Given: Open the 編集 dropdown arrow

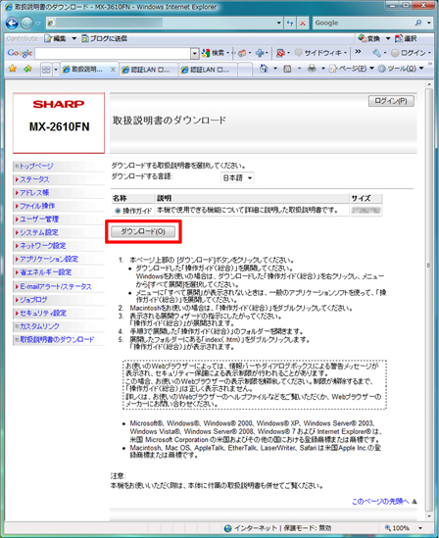Looking at the screenshot, I should 74,38.
